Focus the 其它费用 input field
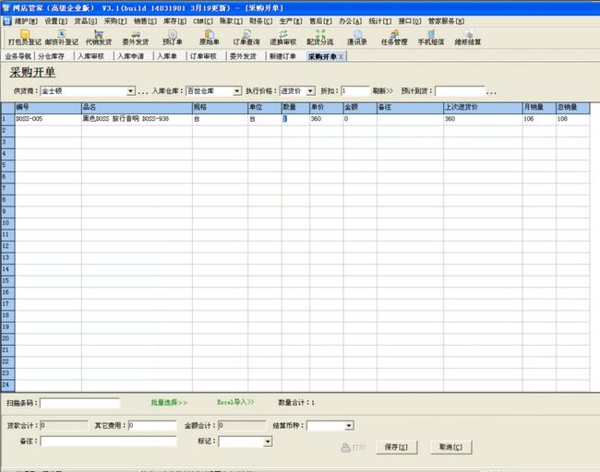The height and width of the screenshot is (472, 600). tap(152, 426)
